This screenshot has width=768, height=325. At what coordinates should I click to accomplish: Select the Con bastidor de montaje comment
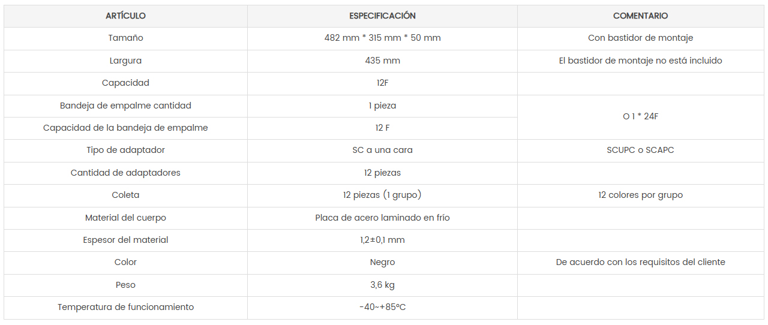coord(640,38)
